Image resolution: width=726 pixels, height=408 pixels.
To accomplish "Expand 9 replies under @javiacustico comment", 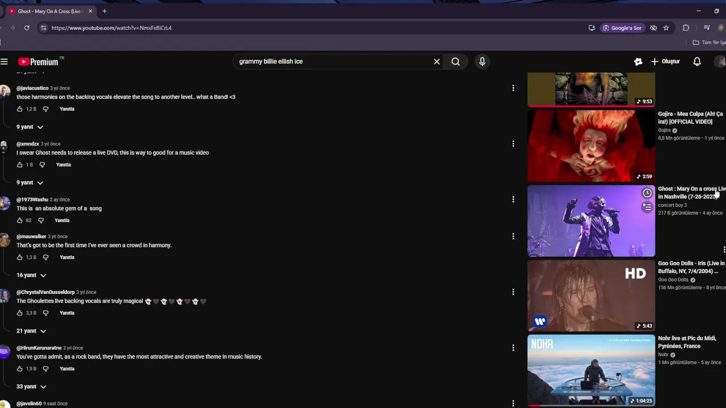I will [x=29, y=127].
